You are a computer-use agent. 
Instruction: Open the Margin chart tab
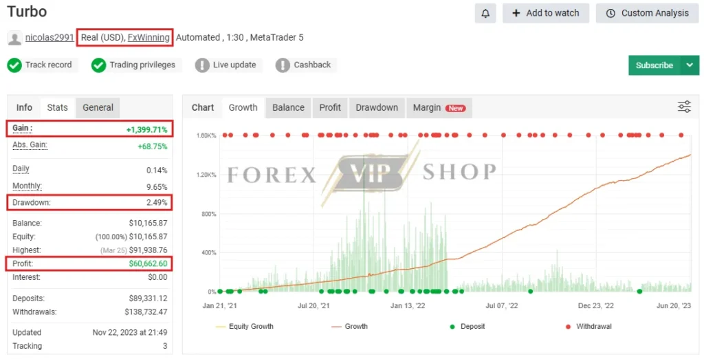[439, 107]
